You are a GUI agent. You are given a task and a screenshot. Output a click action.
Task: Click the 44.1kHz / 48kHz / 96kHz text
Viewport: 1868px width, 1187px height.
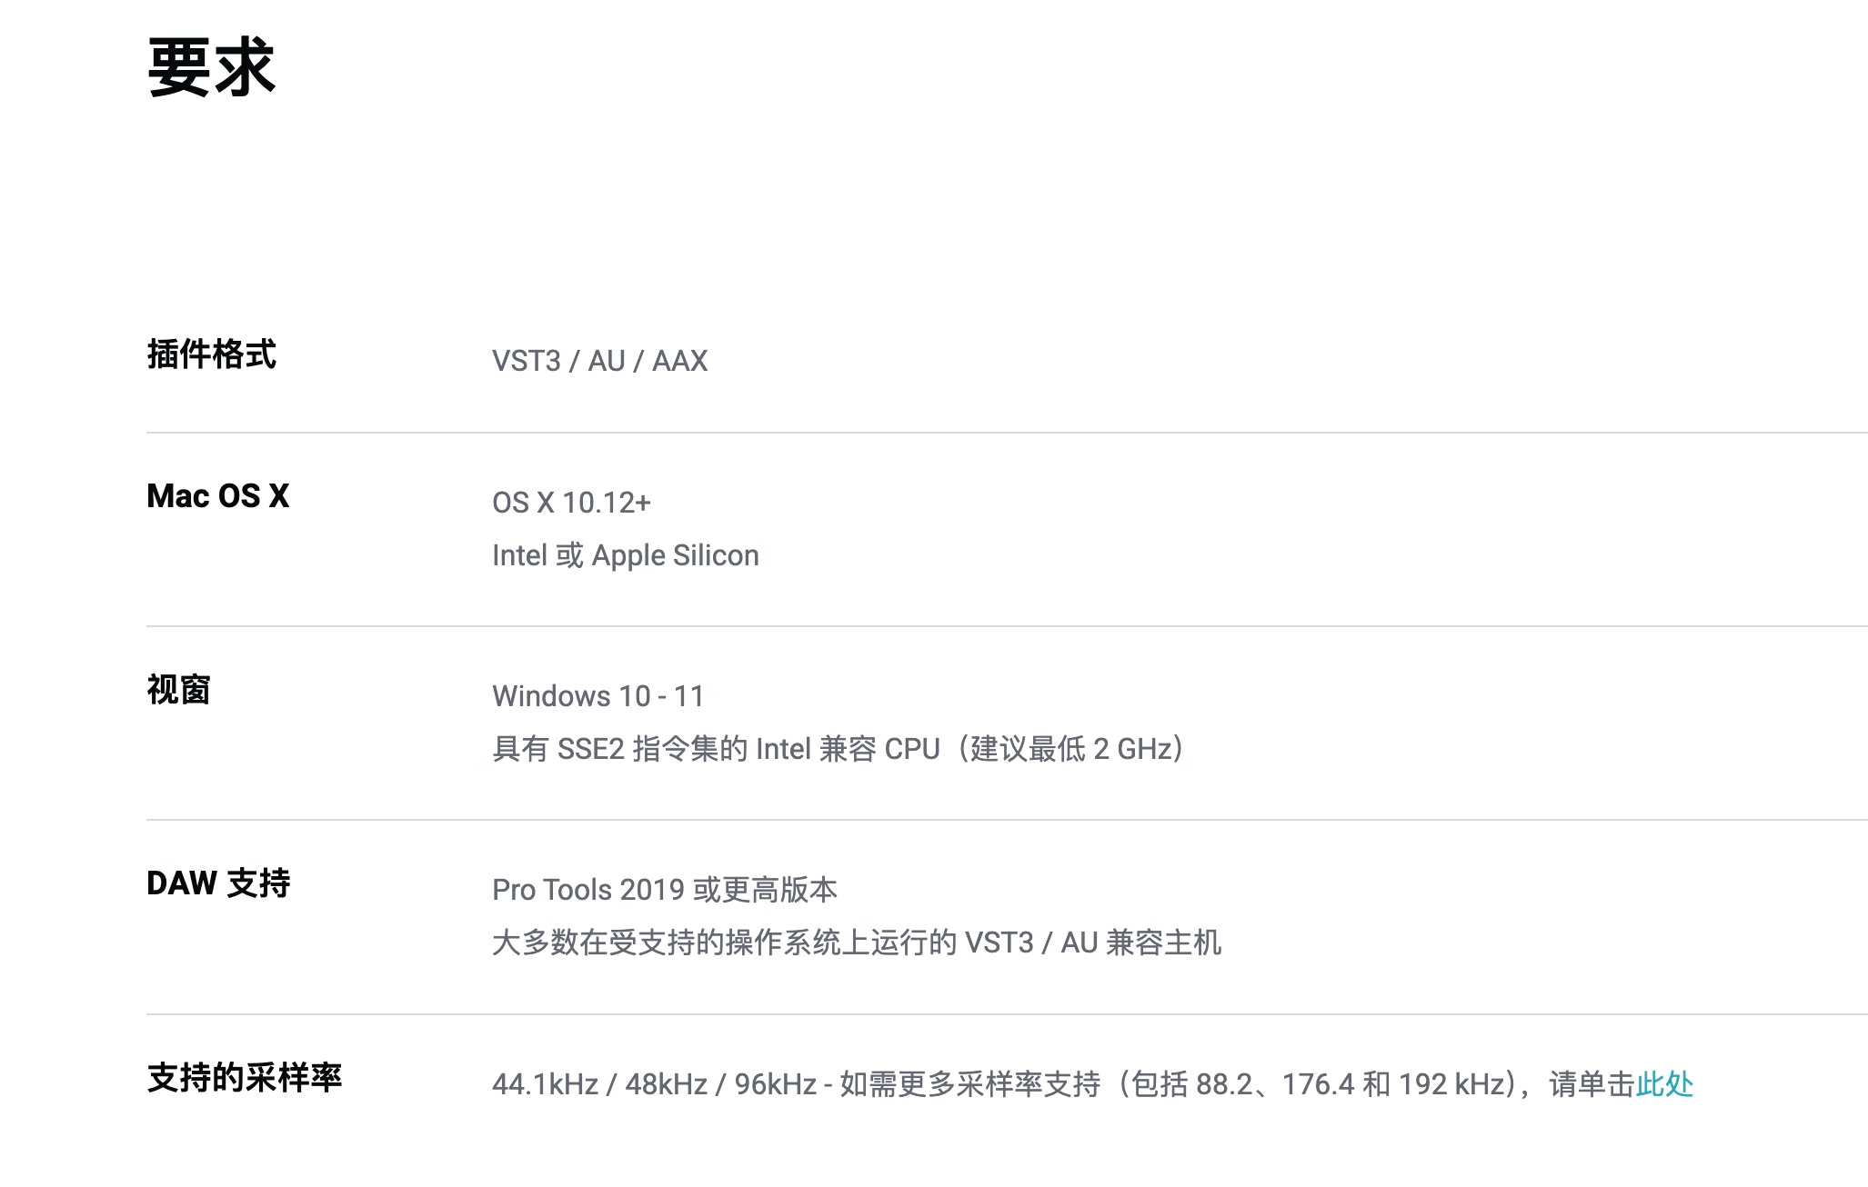pyautogui.click(x=654, y=1084)
